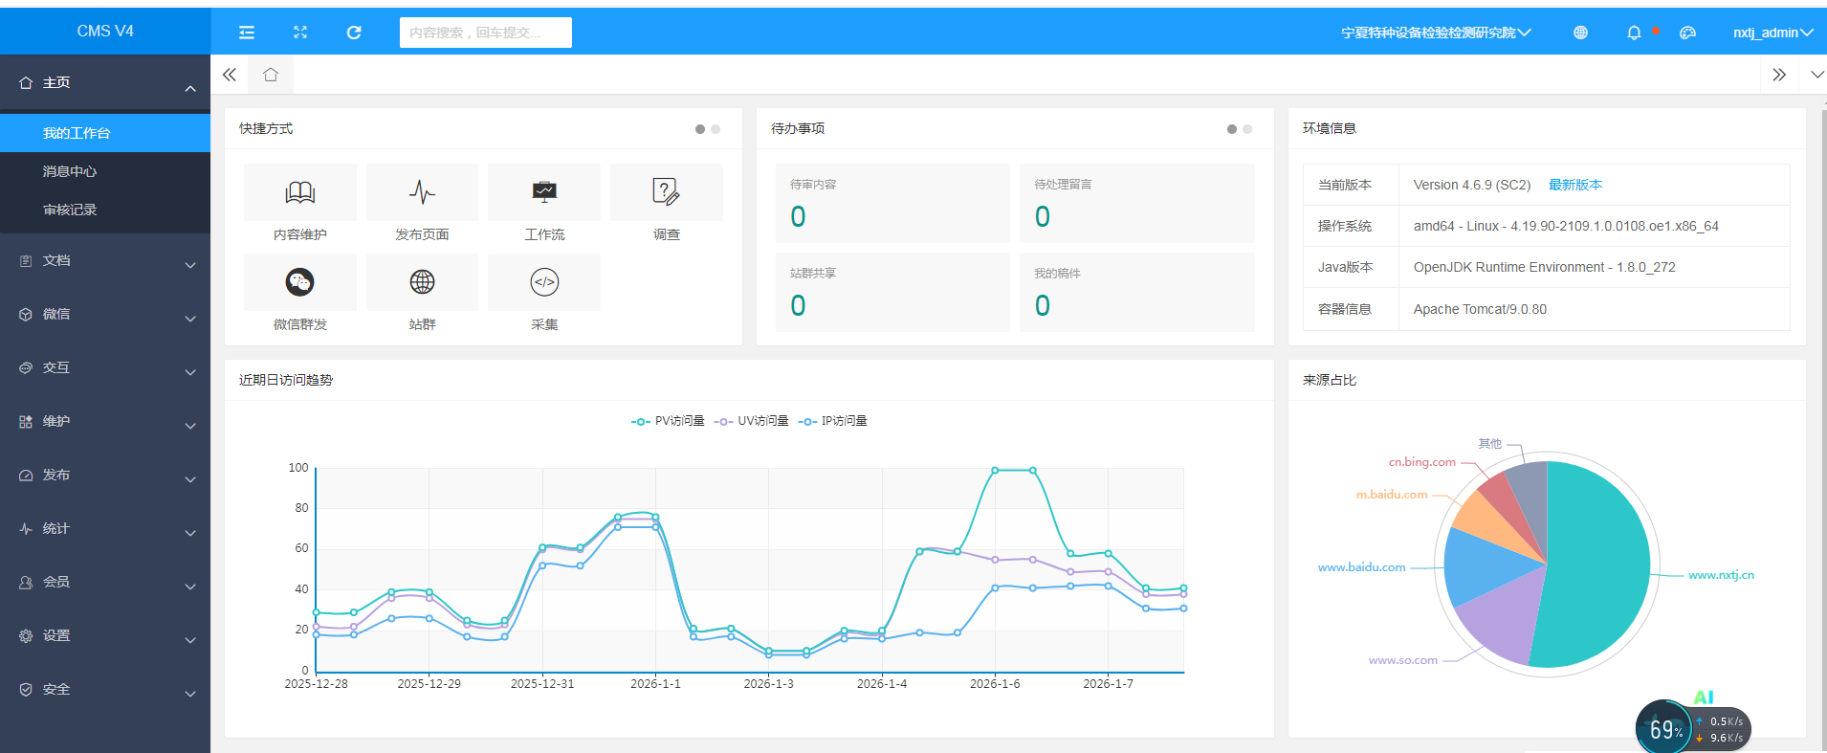
Task: Expand the 文档 sidebar menu
Action: click(x=105, y=261)
